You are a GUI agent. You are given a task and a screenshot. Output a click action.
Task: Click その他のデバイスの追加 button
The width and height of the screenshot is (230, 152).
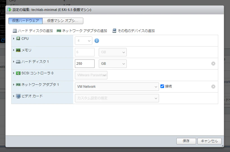click(x=134, y=31)
